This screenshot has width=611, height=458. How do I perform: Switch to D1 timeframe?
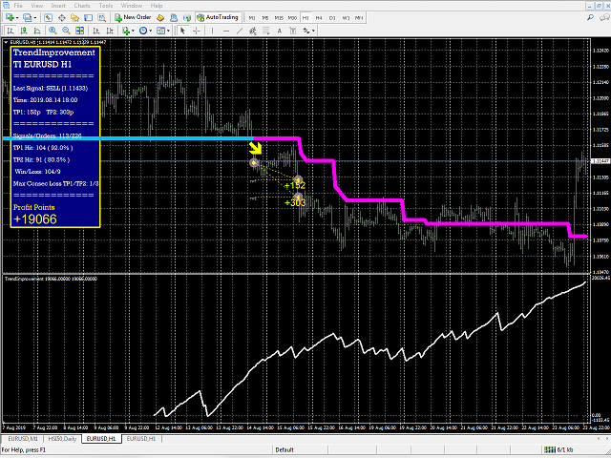332,18
